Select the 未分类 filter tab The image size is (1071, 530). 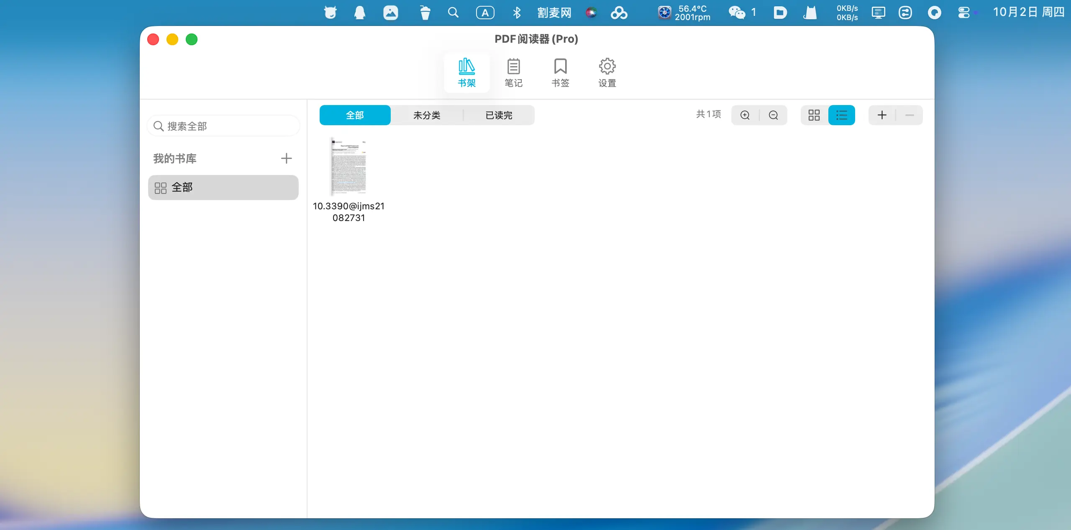[x=427, y=115]
